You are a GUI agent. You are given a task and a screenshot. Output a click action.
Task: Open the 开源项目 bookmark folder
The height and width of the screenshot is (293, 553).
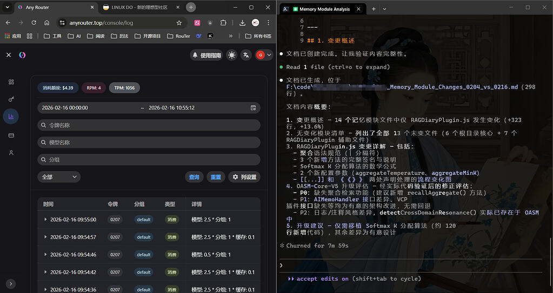tap(148, 36)
